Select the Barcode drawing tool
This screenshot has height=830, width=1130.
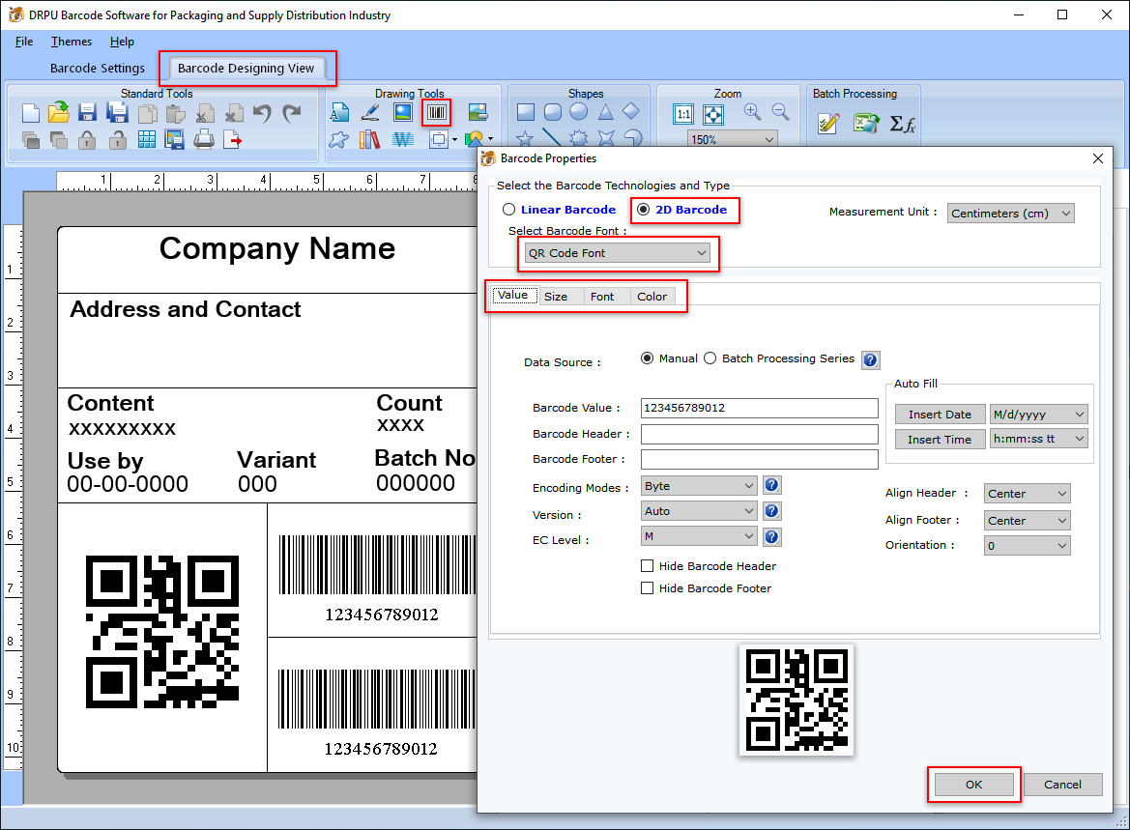click(437, 112)
